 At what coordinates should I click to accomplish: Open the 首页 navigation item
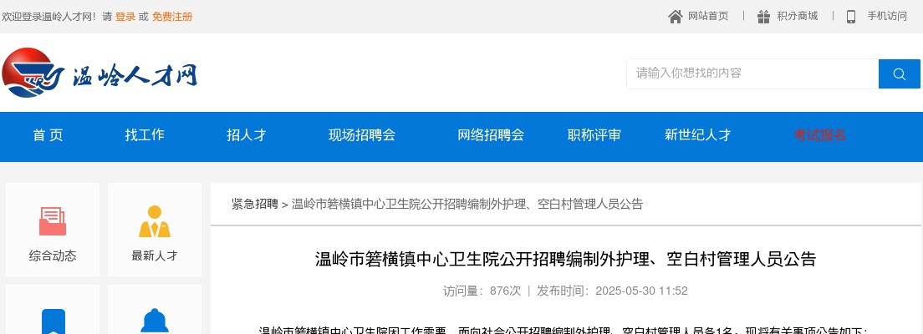pos(48,135)
